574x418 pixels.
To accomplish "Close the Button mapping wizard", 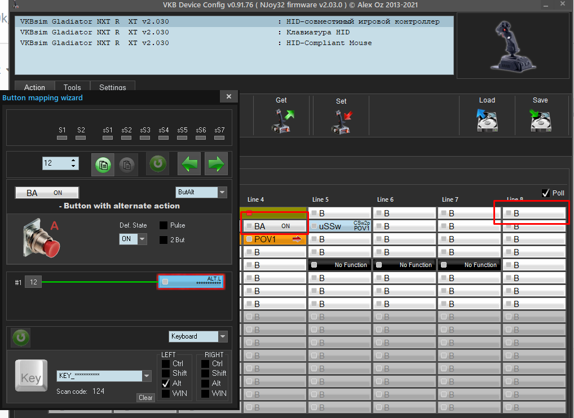I will (229, 96).
